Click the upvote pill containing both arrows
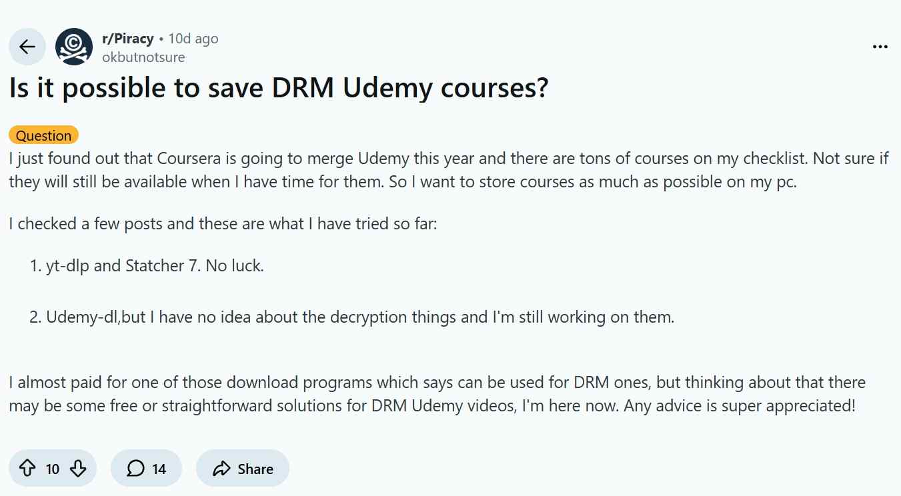 (53, 468)
